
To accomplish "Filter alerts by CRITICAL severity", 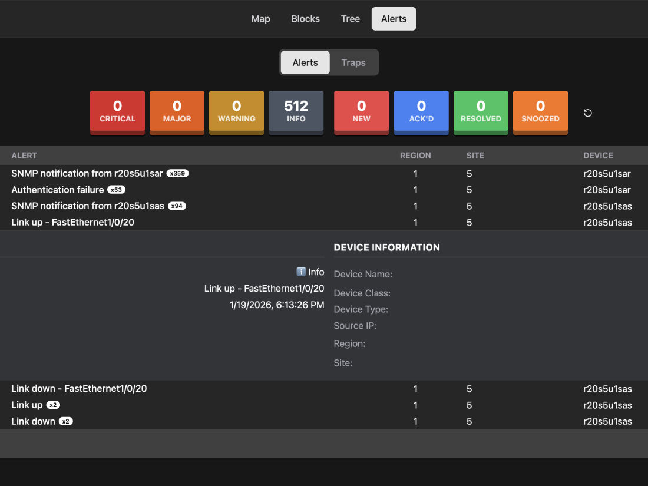I will click(x=117, y=113).
